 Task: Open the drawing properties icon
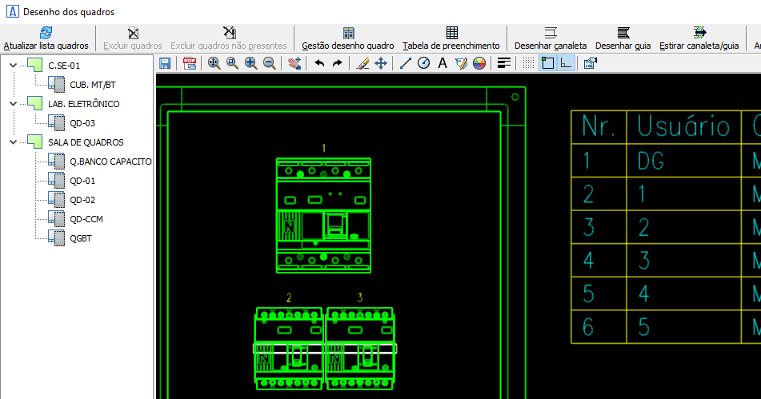point(591,63)
